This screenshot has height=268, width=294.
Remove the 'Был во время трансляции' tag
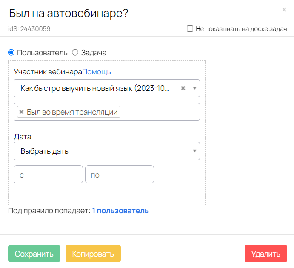coord(21,112)
